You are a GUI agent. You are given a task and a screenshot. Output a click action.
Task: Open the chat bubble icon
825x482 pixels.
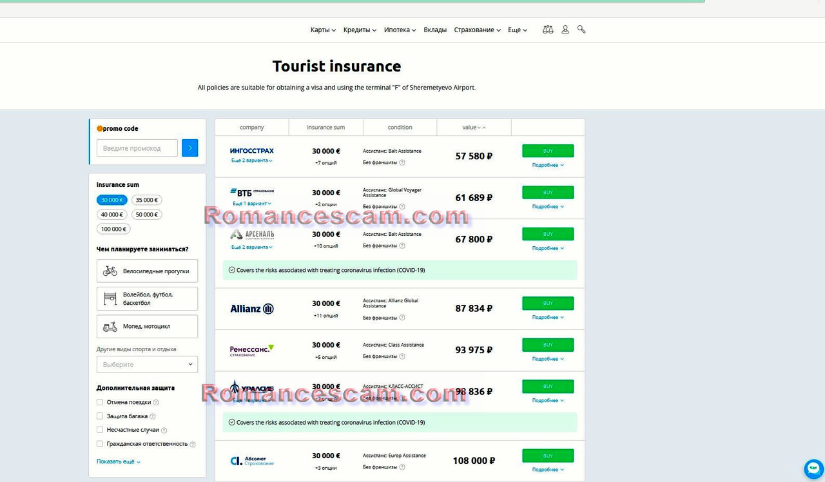813,468
